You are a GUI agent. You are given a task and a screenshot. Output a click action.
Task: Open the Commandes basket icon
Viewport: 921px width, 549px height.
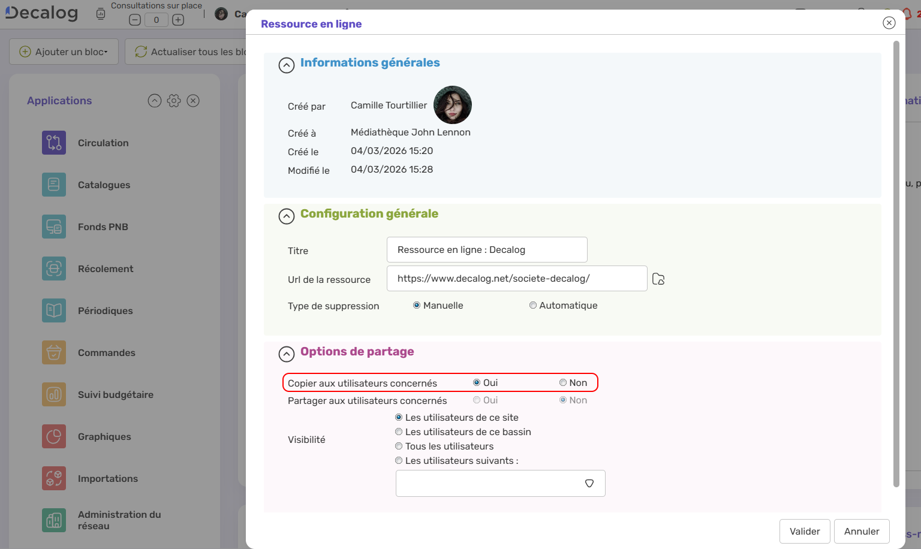pyautogui.click(x=54, y=352)
